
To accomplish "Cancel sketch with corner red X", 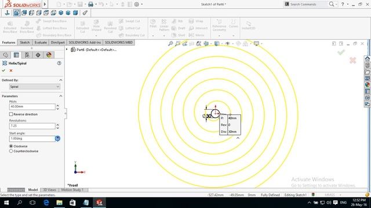I will pyautogui.click(x=353, y=60).
